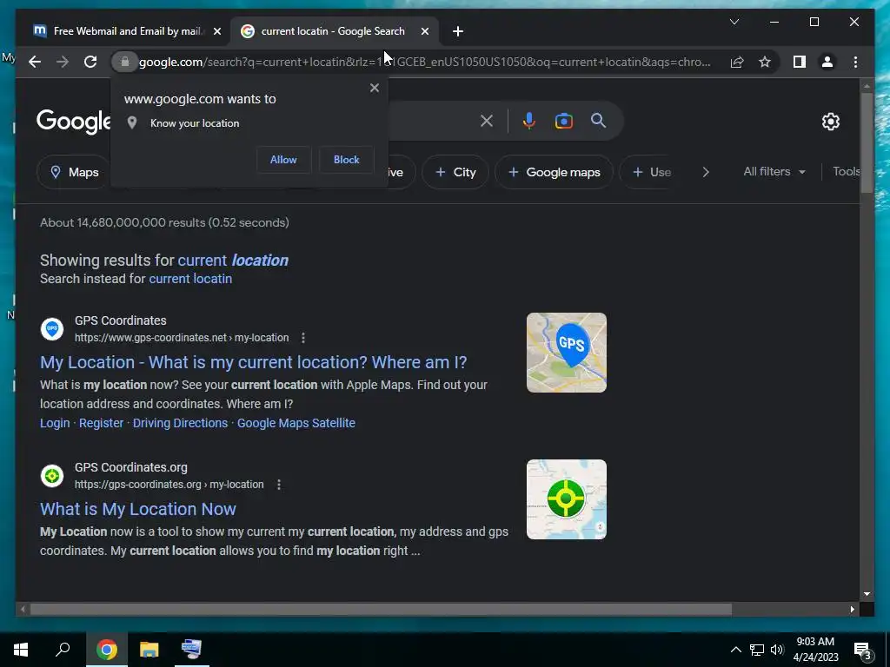Search by image with the camera icon
This screenshot has height=667, width=890.
click(x=563, y=121)
